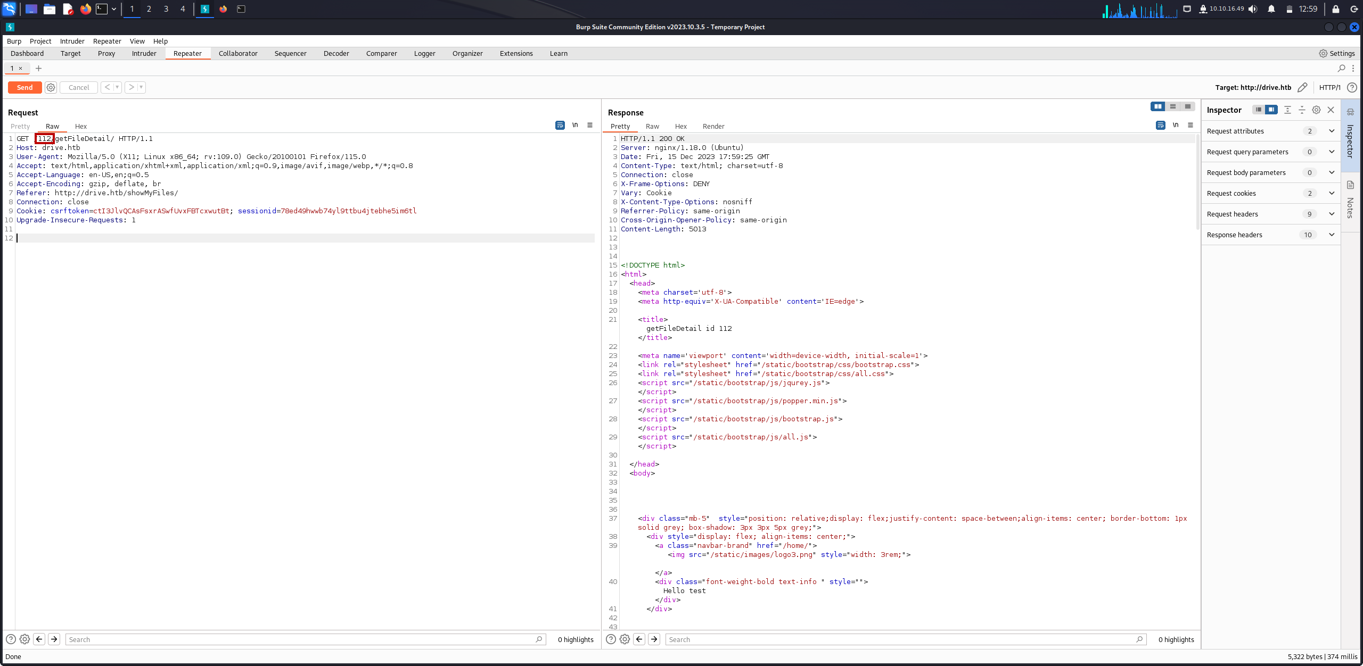Select the top-bottom layout view
Image resolution: width=1363 pixels, height=666 pixels.
(1172, 106)
